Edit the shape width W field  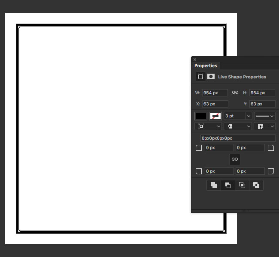[x=215, y=93]
